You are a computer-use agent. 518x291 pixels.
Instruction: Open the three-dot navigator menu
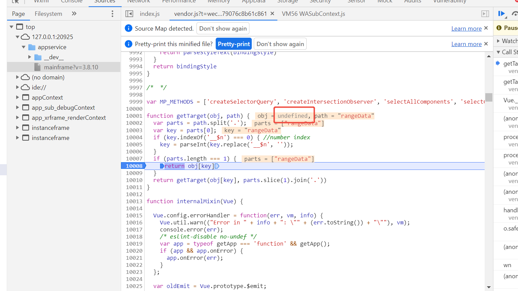click(x=113, y=14)
